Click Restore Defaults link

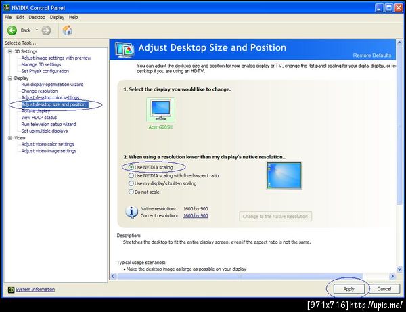[371, 55]
